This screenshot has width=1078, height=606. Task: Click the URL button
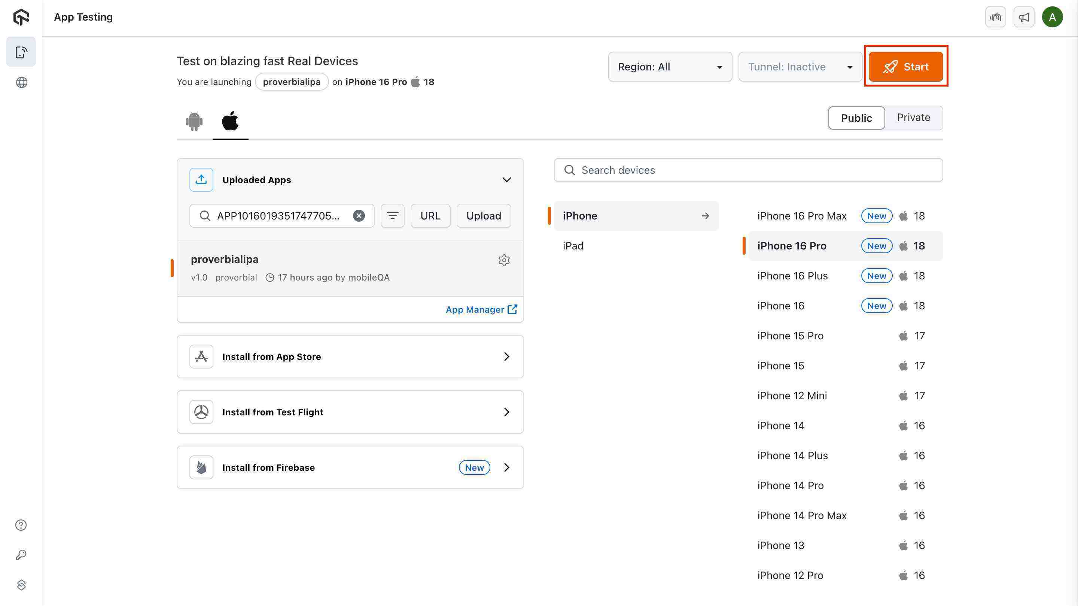click(x=430, y=216)
